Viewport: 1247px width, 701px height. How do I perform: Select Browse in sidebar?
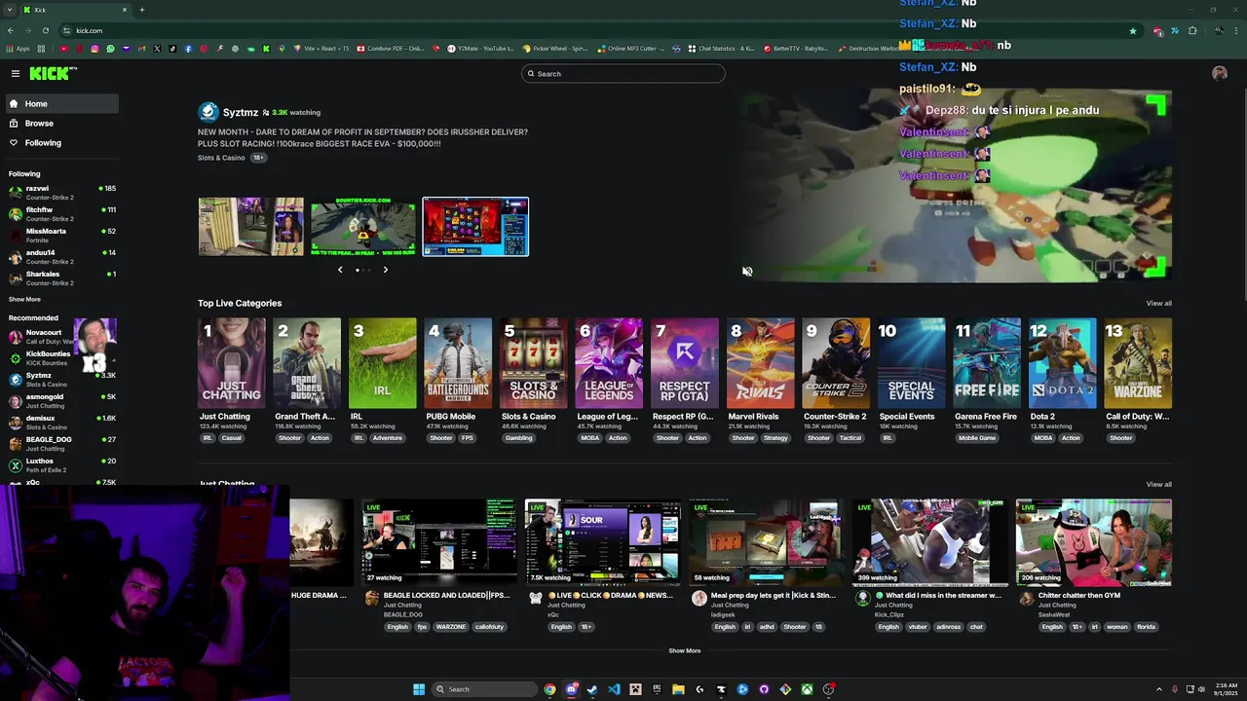pyautogui.click(x=62, y=123)
